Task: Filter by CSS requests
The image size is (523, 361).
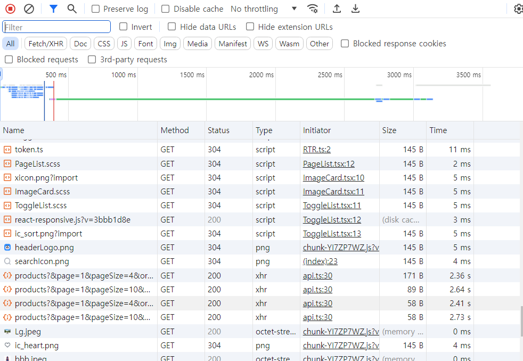Action: (x=104, y=44)
